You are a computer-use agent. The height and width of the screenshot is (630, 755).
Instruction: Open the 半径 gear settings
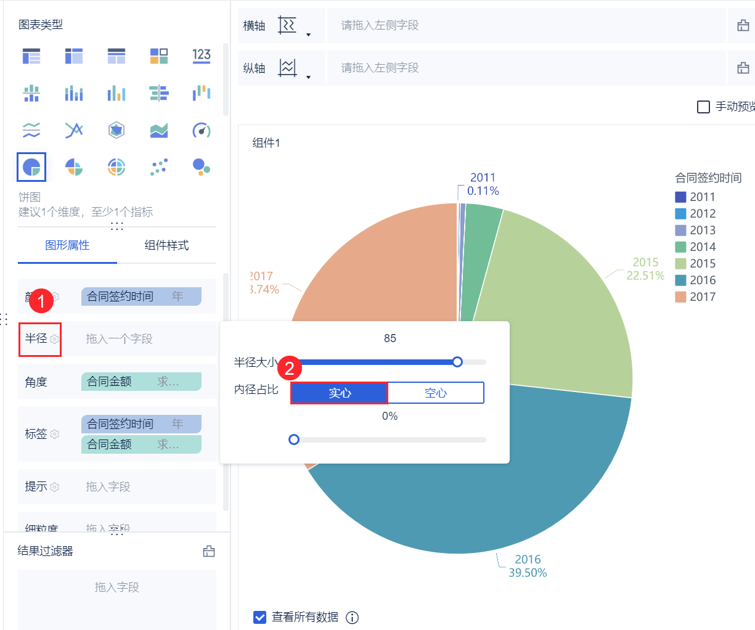click(x=55, y=339)
